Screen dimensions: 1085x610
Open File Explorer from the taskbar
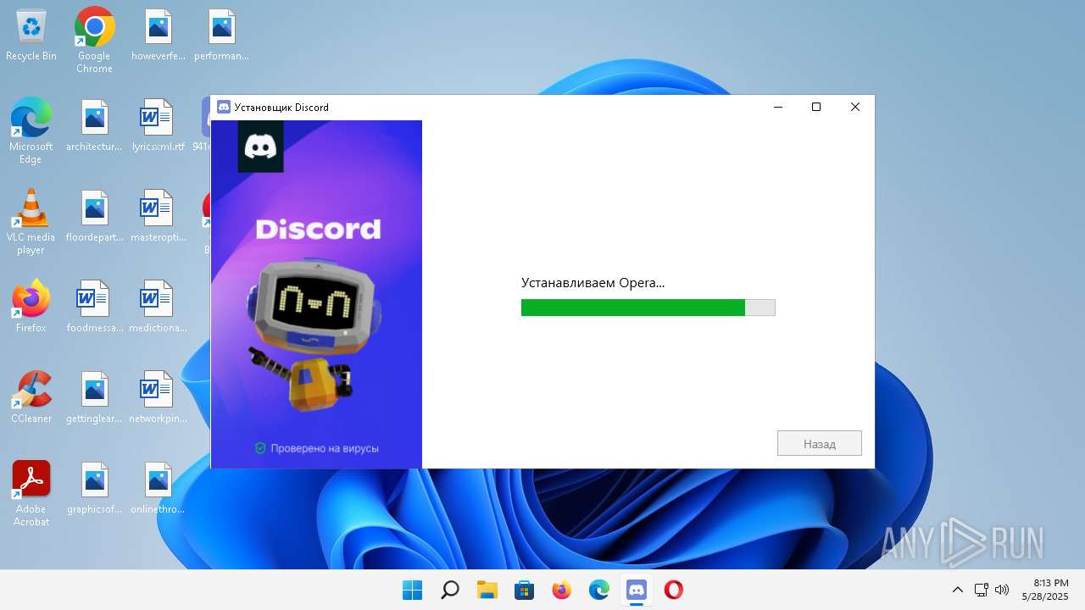pos(487,590)
